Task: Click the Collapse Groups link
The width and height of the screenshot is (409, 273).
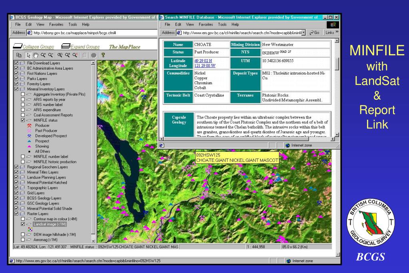Action: click(38, 47)
